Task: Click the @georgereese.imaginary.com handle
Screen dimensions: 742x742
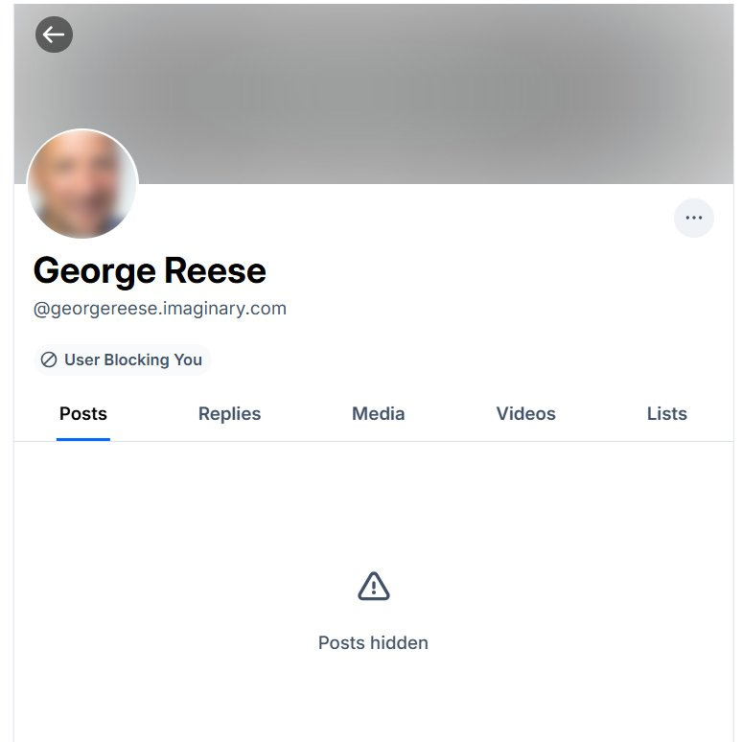Action: [160, 309]
